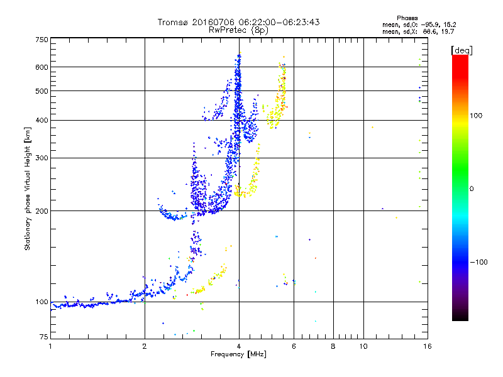Click the x-axis tick label '1'
The height and width of the screenshot is (377, 503).
(50, 346)
